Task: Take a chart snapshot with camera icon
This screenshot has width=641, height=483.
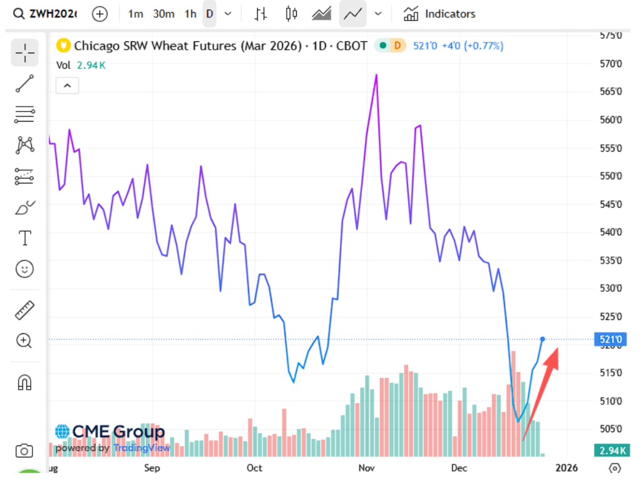Action: point(24,450)
